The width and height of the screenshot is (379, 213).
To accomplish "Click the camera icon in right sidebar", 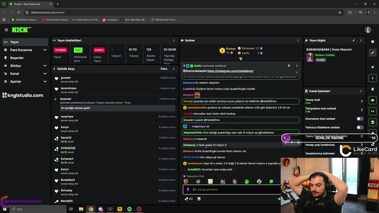I will coord(372,122).
